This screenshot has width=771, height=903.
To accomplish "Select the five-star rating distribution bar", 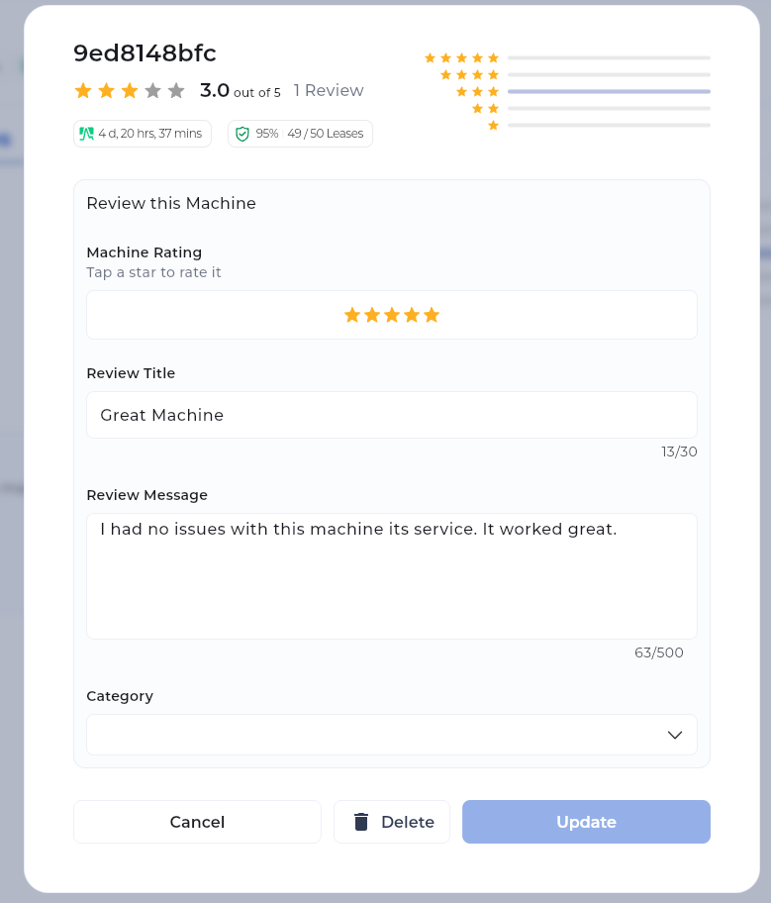I will pos(609,58).
